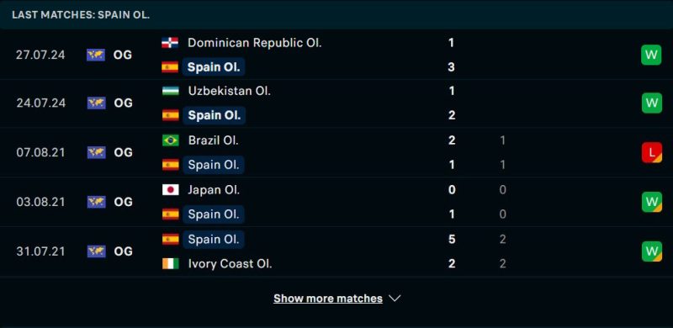Viewport: 673px width, 328px height.
Task: Click the Ivory Coast flag icon
Action: (x=171, y=263)
